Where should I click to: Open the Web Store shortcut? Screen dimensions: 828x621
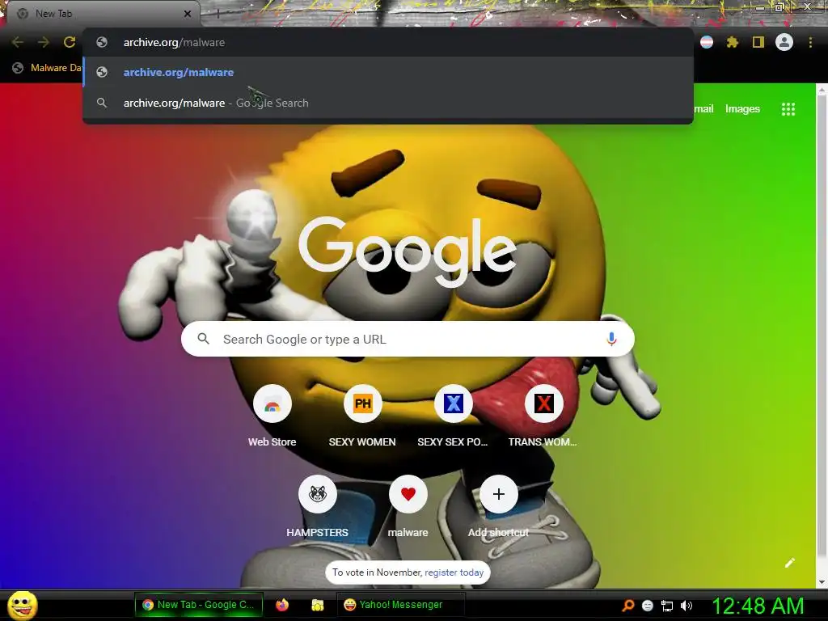coord(272,416)
